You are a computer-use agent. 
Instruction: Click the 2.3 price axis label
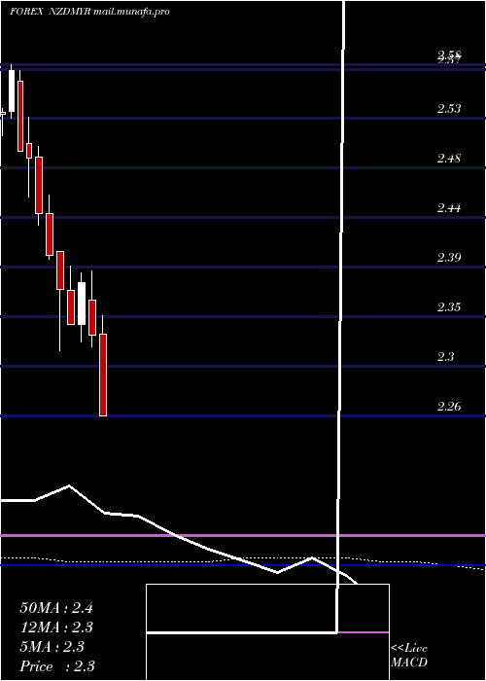pos(445,357)
